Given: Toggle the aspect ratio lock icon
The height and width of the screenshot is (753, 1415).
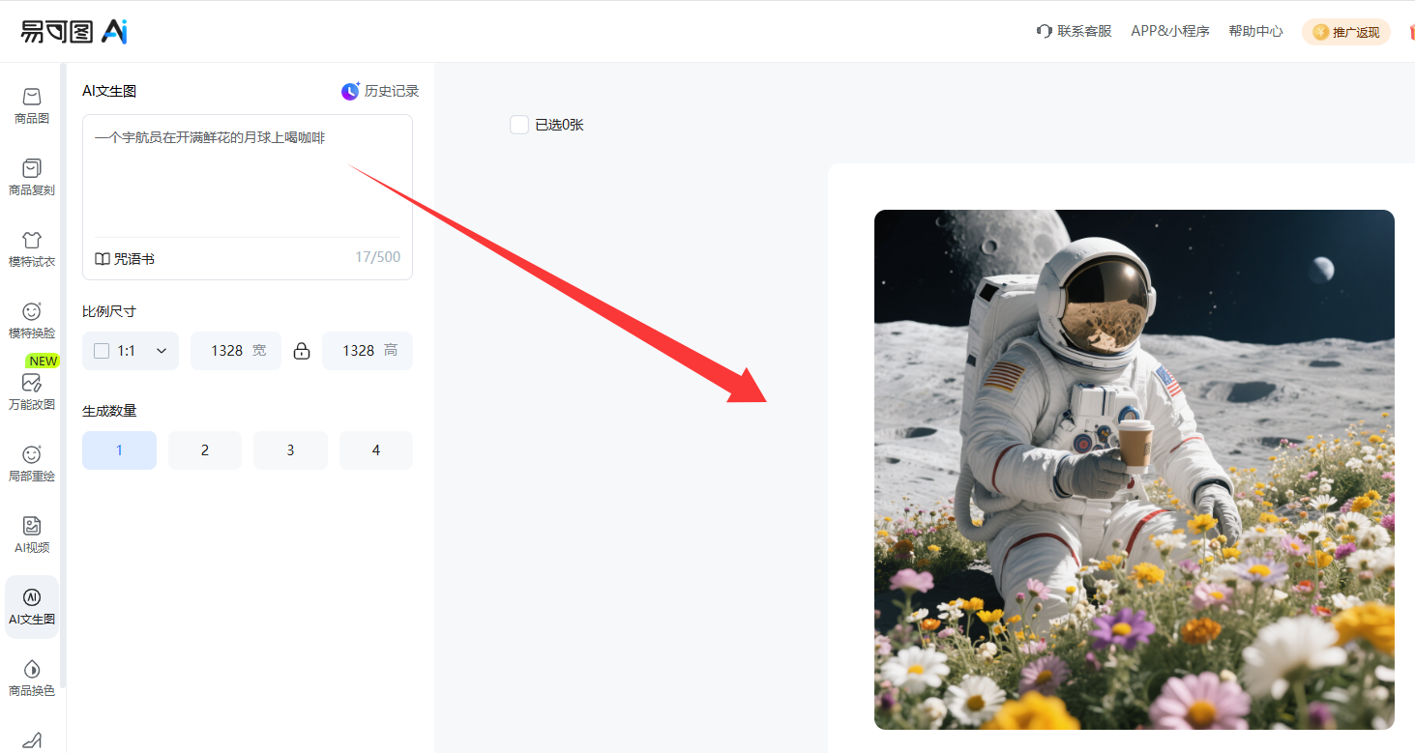Looking at the screenshot, I should point(302,351).
